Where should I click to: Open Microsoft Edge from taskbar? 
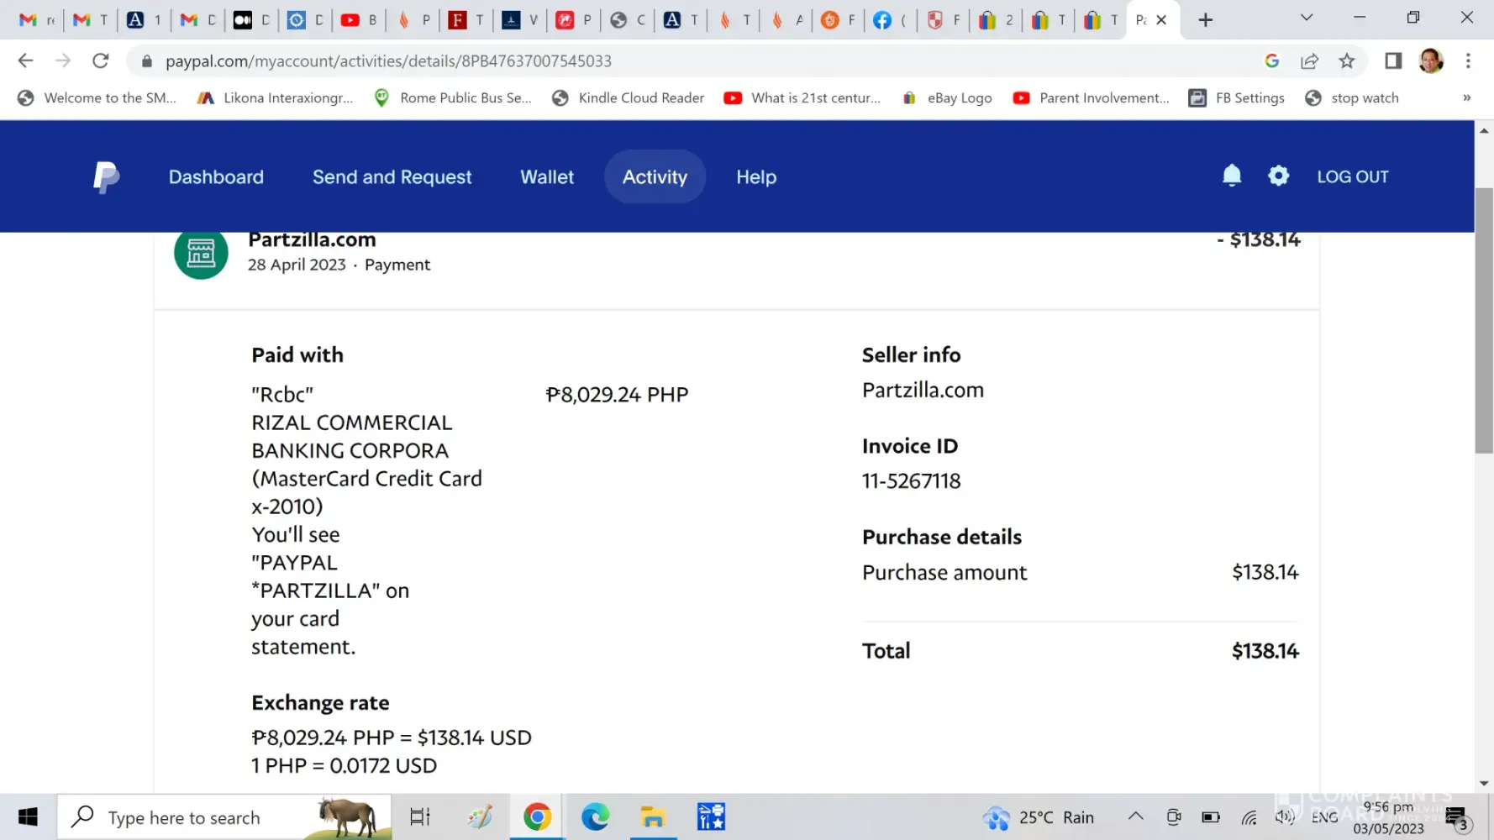coord(595,817)
